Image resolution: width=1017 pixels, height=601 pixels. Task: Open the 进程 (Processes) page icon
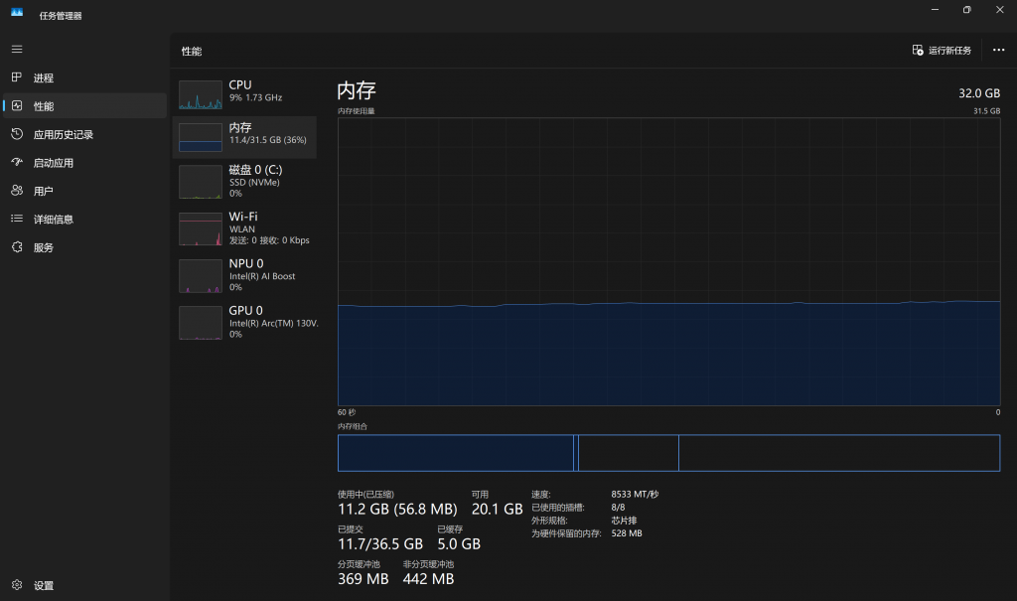[17, 77]
